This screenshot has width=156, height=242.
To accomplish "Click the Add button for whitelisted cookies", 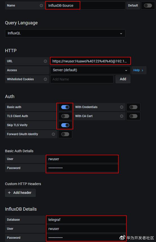I will [123, 79].
